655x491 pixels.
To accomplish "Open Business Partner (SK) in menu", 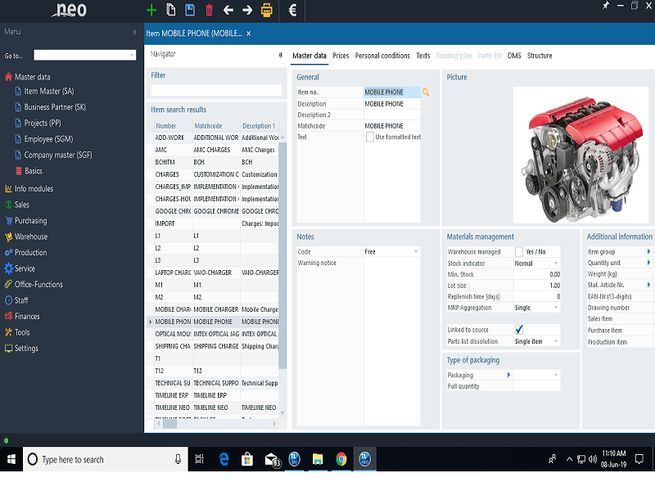I will point(55,107).
